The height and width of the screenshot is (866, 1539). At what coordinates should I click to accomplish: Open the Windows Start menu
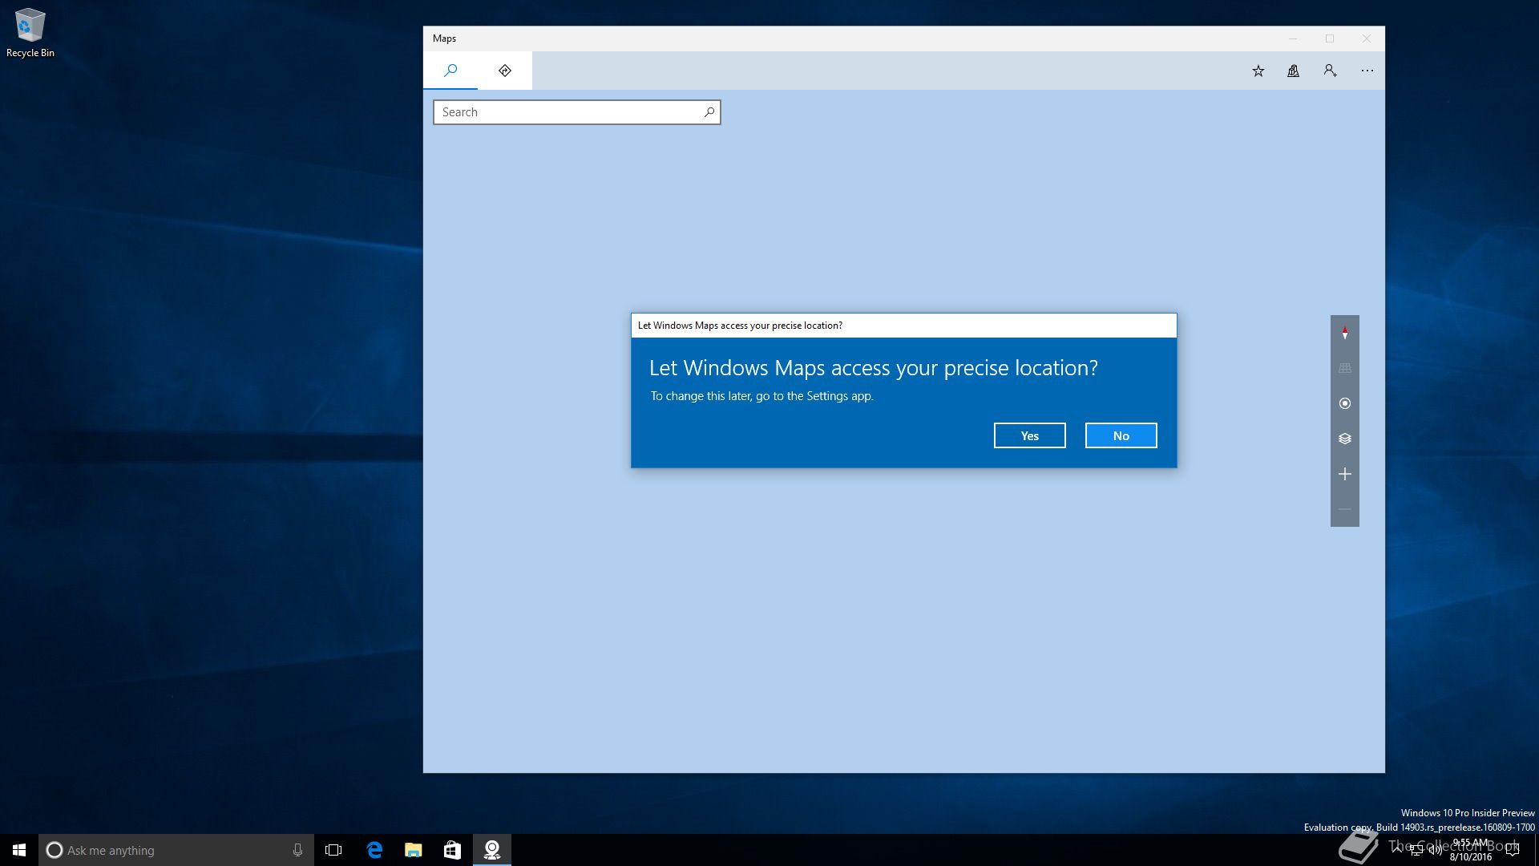click(19, 850)
